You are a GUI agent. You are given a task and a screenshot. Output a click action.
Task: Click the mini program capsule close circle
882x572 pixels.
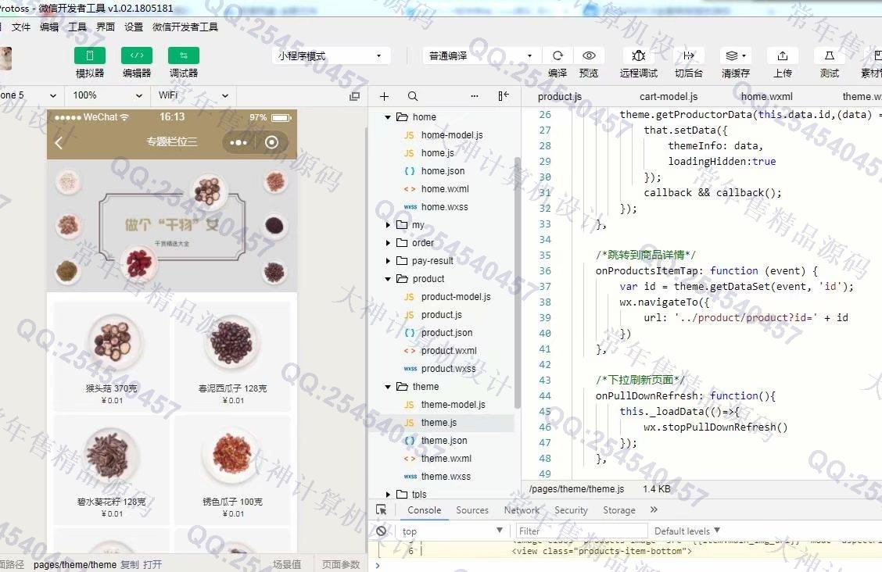click(x=271, y=142)
